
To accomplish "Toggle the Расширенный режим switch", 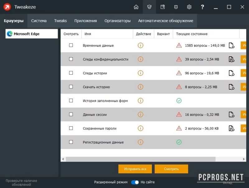I will click(x=135, y=182).
